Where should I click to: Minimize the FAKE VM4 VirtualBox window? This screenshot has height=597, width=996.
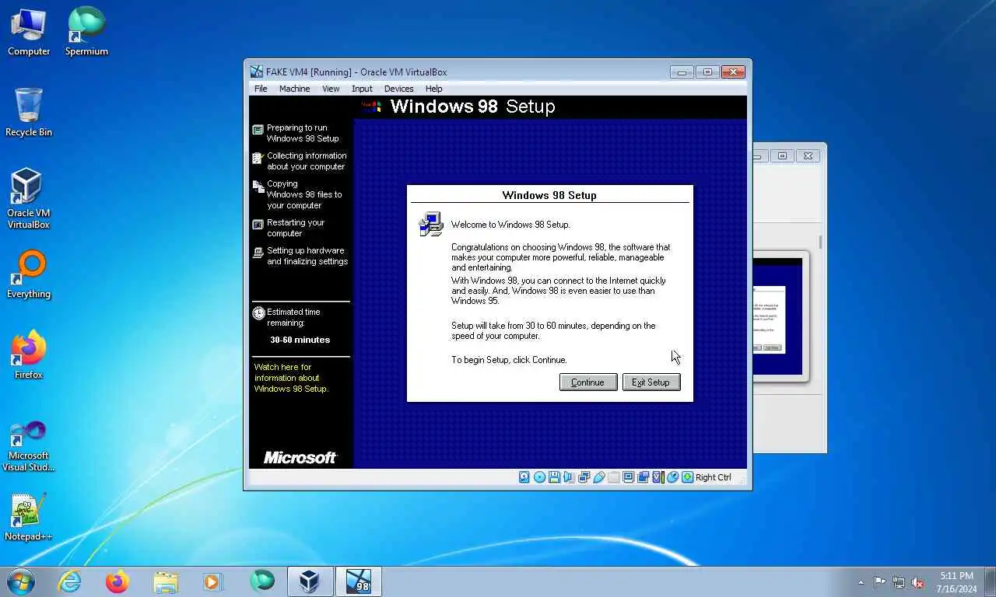point(682,72)
